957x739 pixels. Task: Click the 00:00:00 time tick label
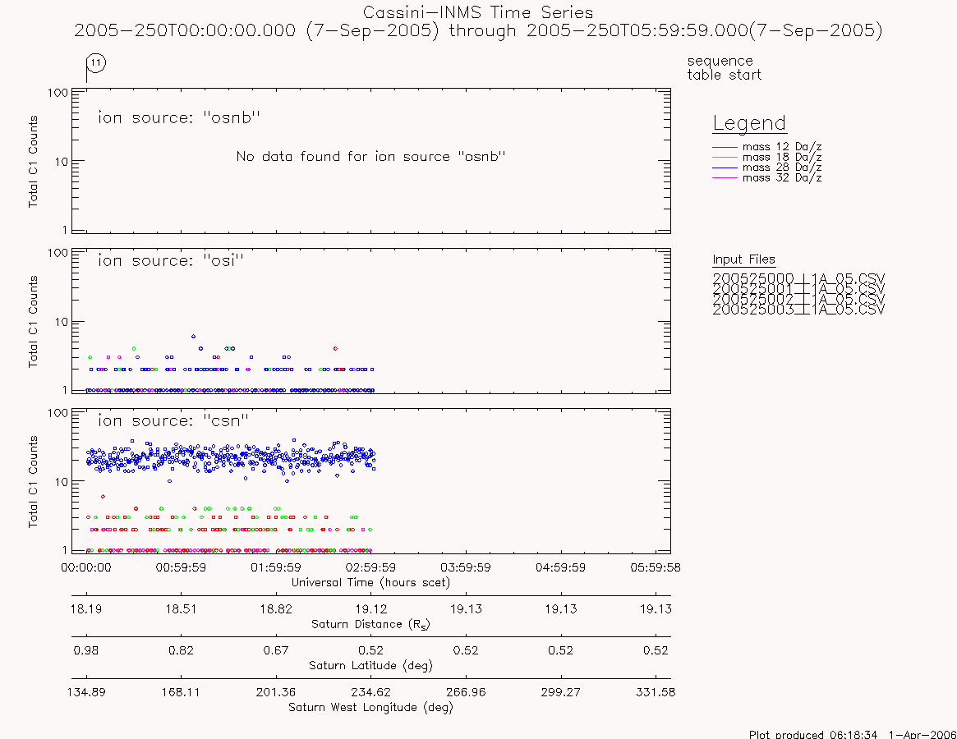pos(86,567)
